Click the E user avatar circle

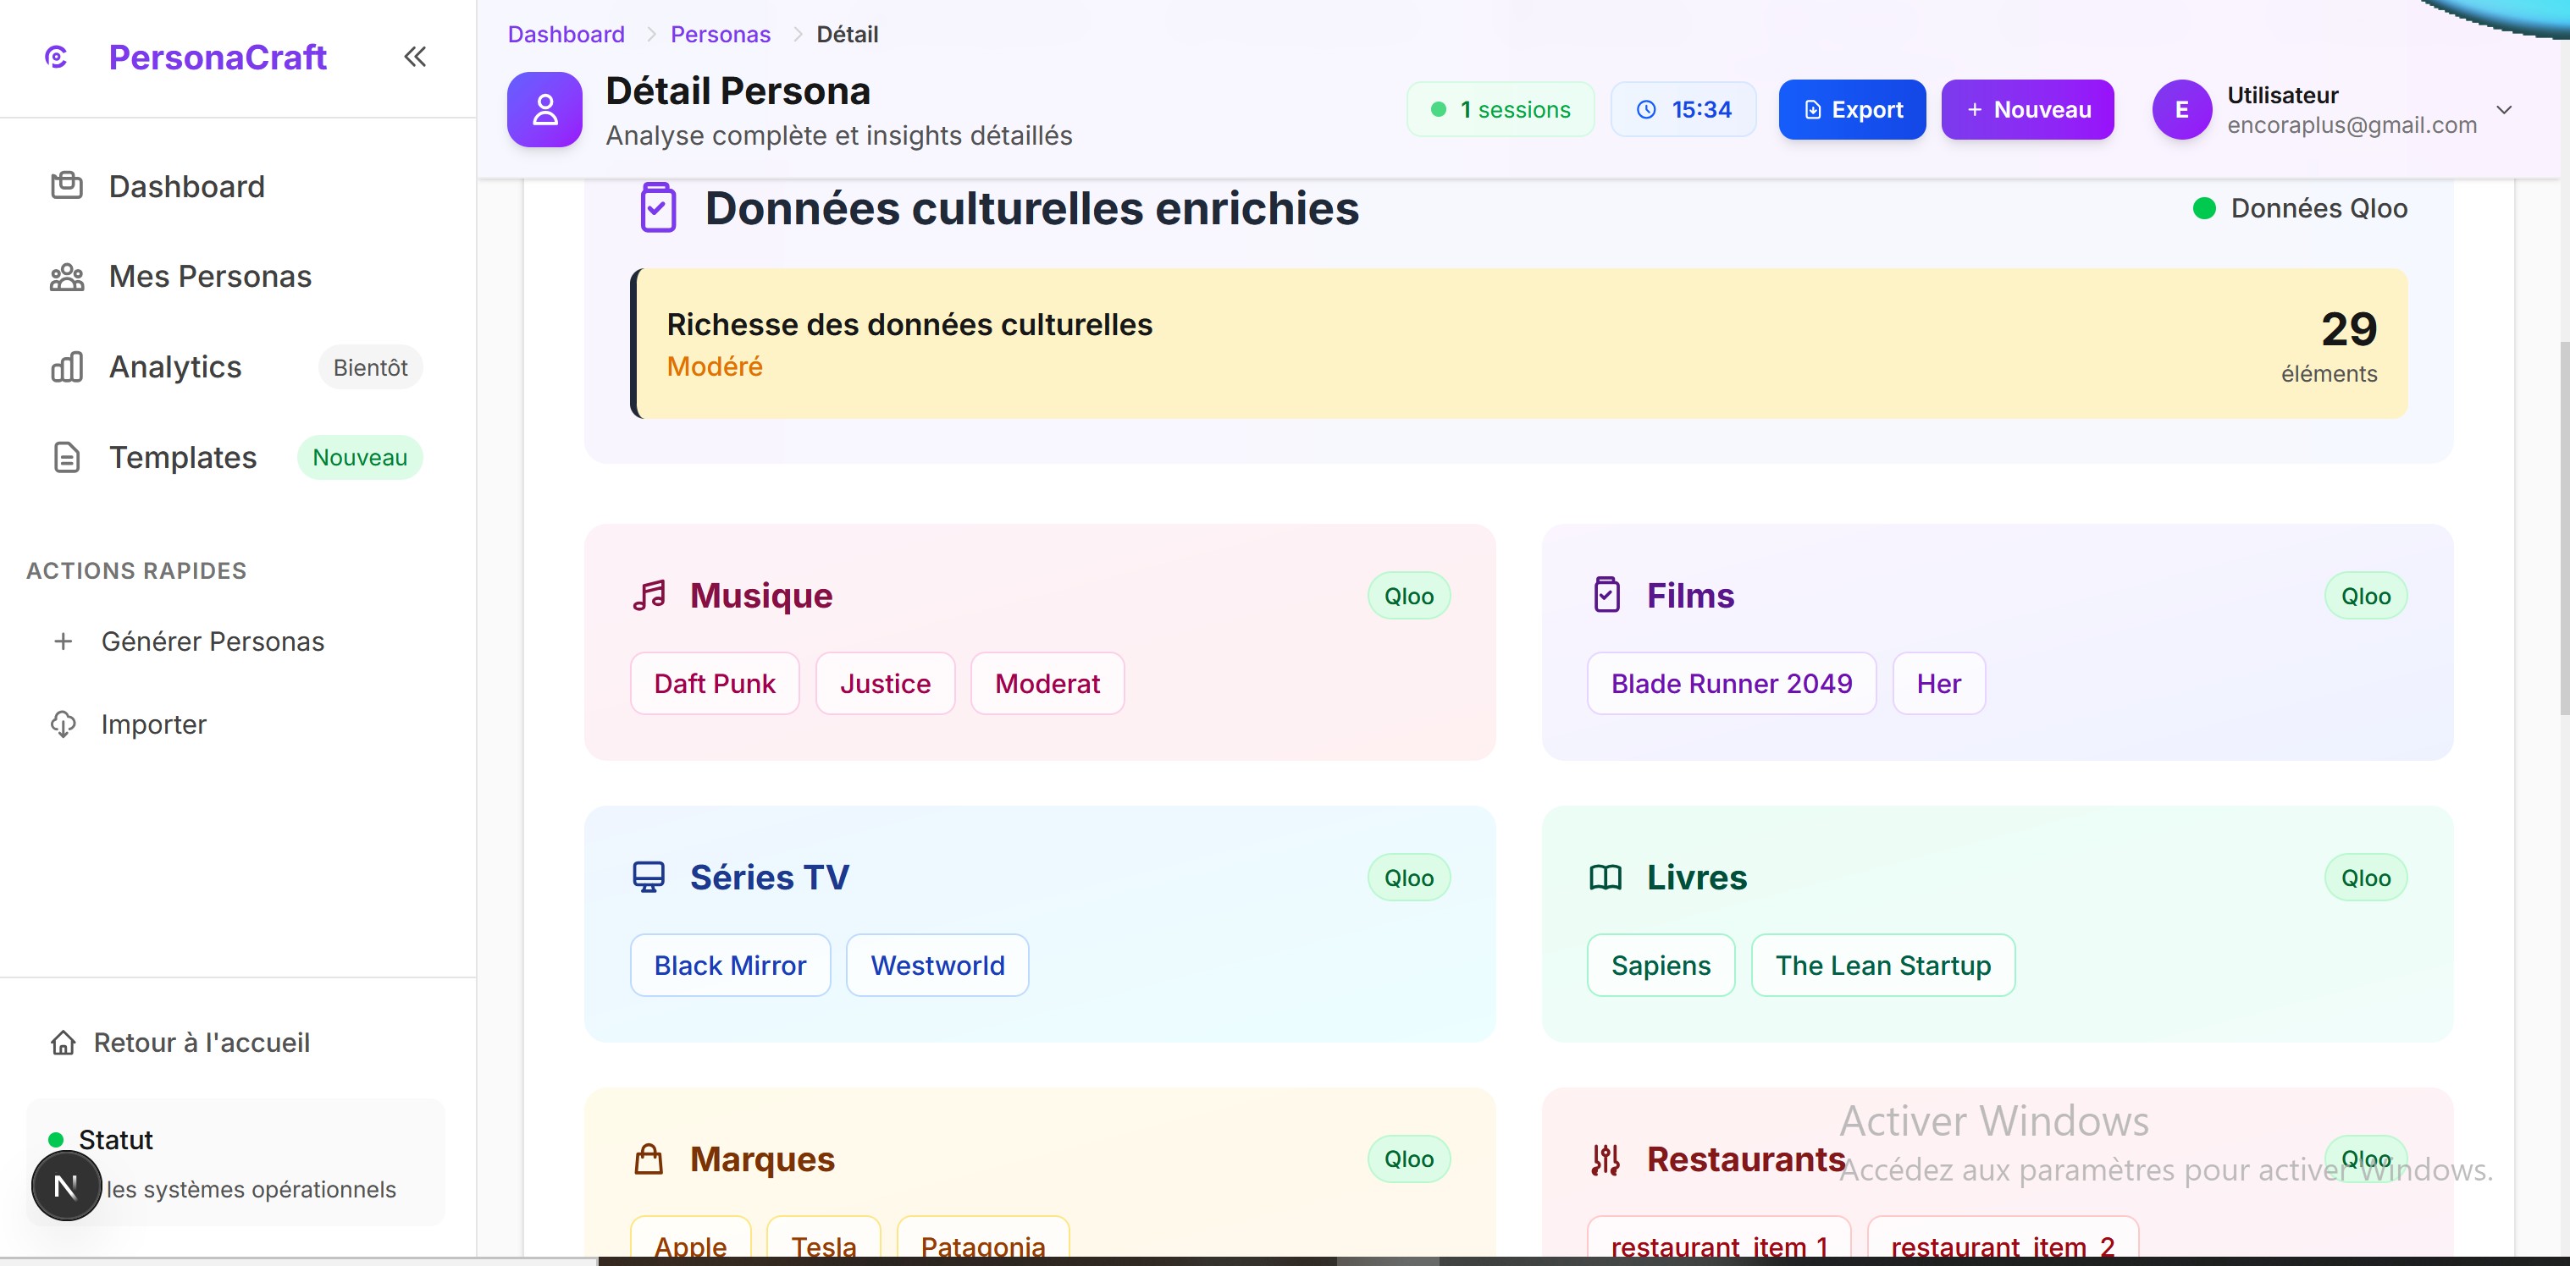coord(2181,110)
